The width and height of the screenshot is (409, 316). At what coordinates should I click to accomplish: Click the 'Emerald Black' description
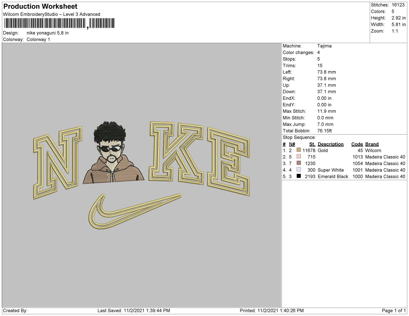(x=333, y=177)
